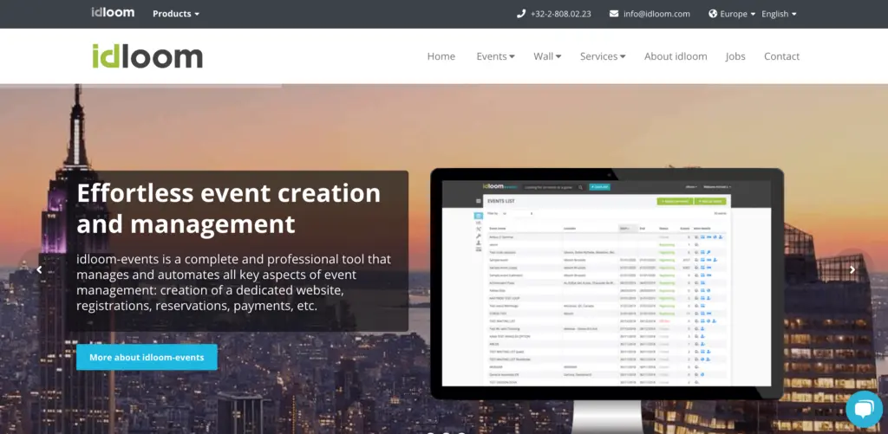Go to the Home menu item
Image resolution: width=888 pixels, height=434 pixels.
click(x=441, y=56)
